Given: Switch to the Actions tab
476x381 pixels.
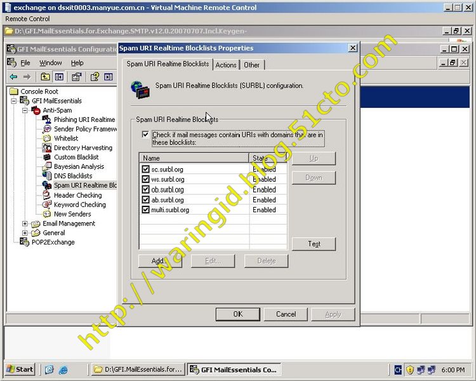Looking at the screenshot, I should 226,65.
